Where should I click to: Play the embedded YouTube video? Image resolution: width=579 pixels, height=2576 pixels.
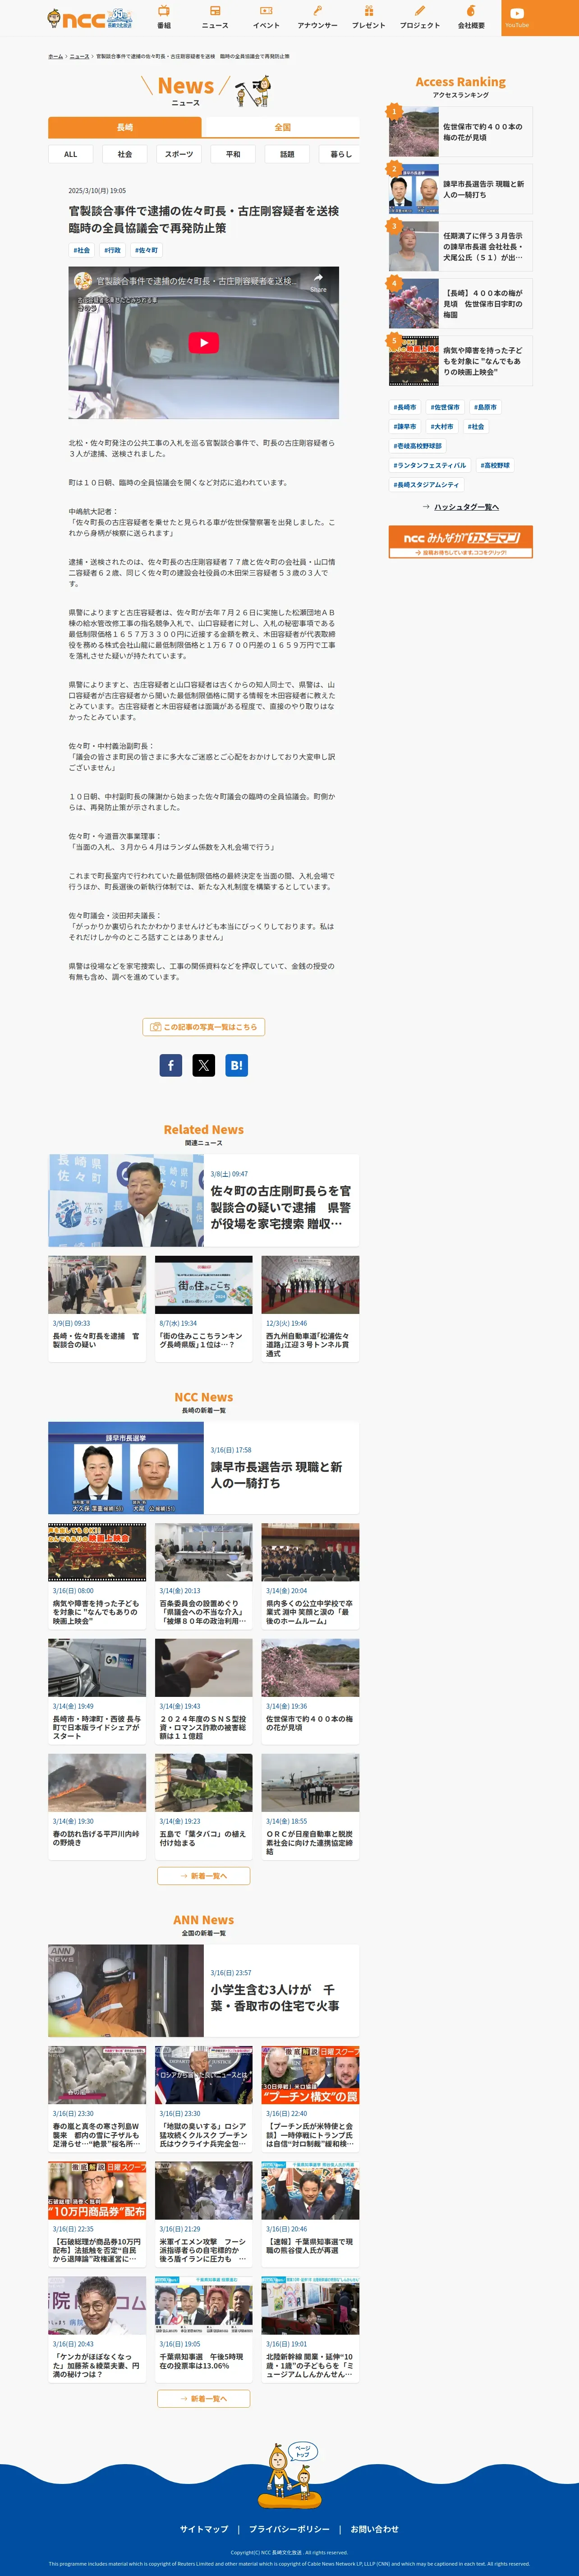coord(203,342)
